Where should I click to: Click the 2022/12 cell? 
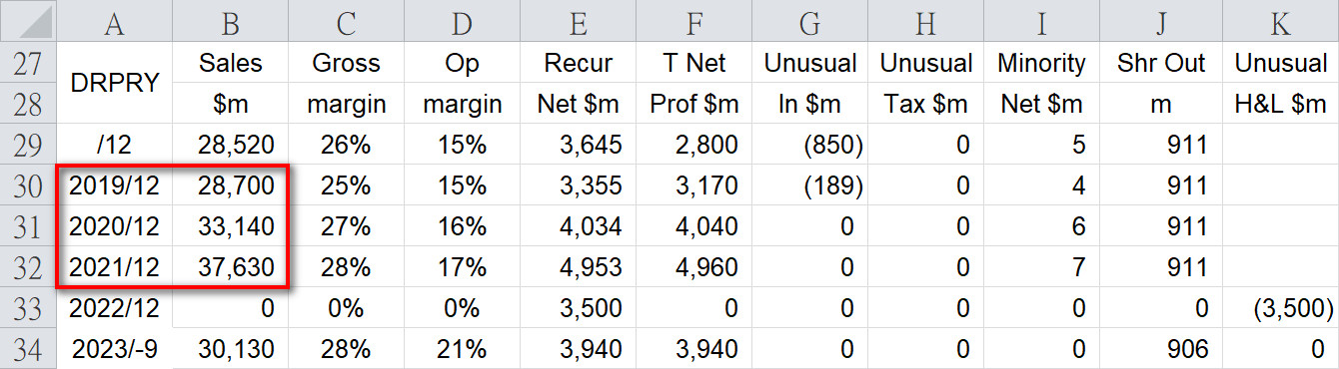114,307
